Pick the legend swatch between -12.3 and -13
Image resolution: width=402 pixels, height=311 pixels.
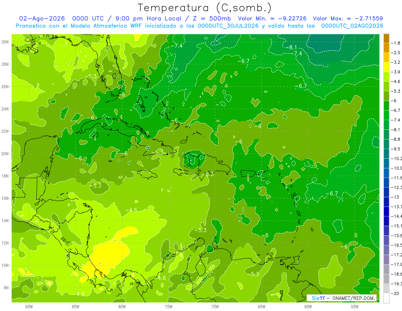(386, 192)
